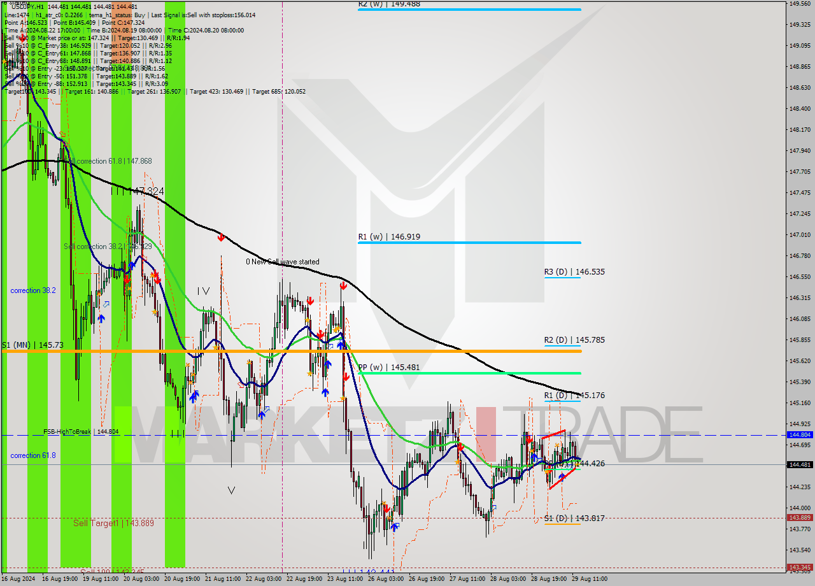Click the '| | | 147.324' wave label
The height and width of the screenshot is (586, 815).
coord(138,190)
